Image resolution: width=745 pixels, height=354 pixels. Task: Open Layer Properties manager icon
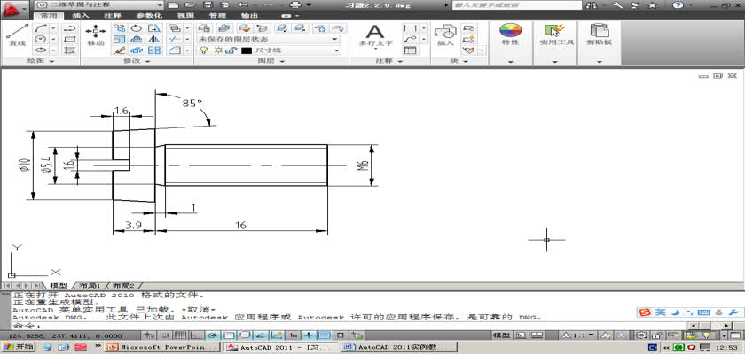coord(204,28)
